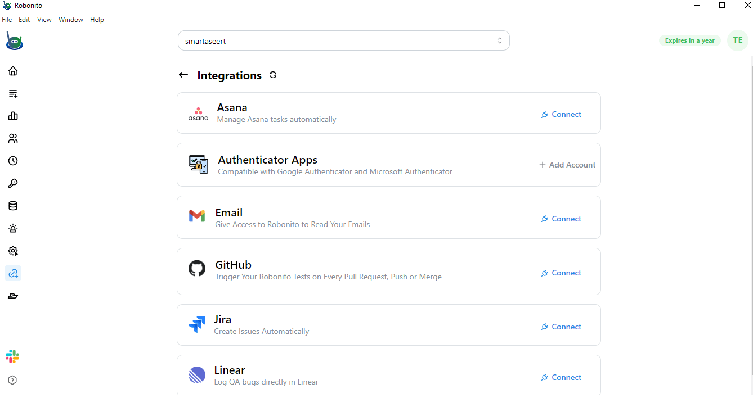Open the Home sidebar icon
The image size is (753, 398).
pyautogui.click(x=13, y=71)
